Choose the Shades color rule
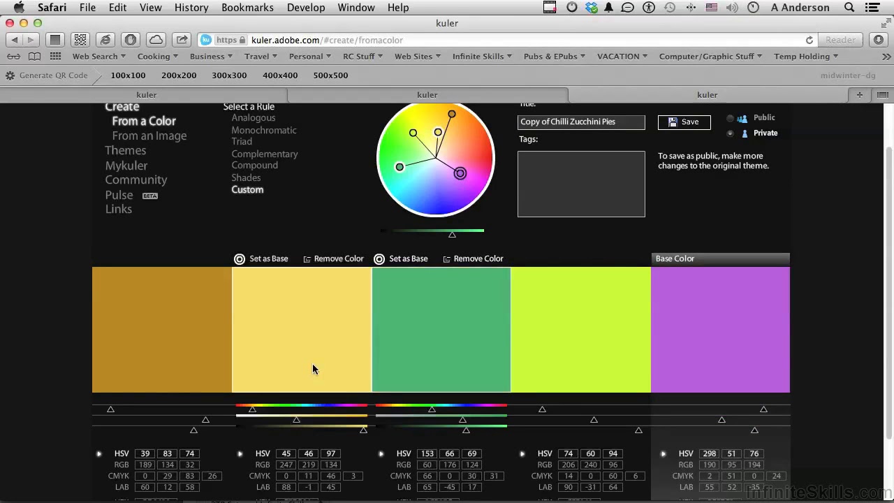 click(246, 178)
